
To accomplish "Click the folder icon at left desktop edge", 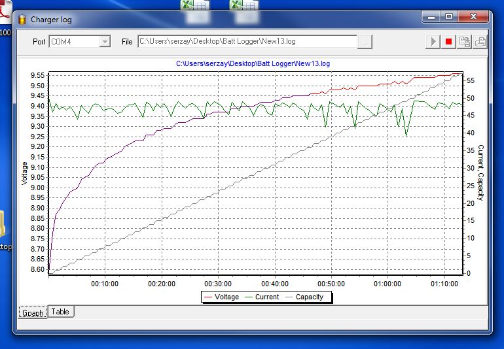I will pos(3,225).
